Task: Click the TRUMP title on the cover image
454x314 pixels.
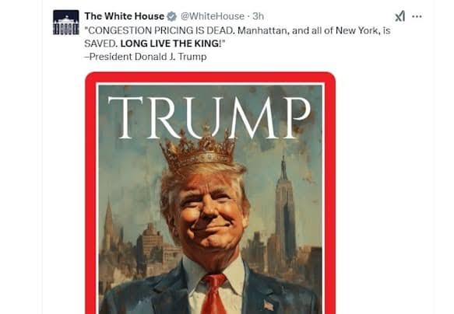Action: (x=209, y=117)
